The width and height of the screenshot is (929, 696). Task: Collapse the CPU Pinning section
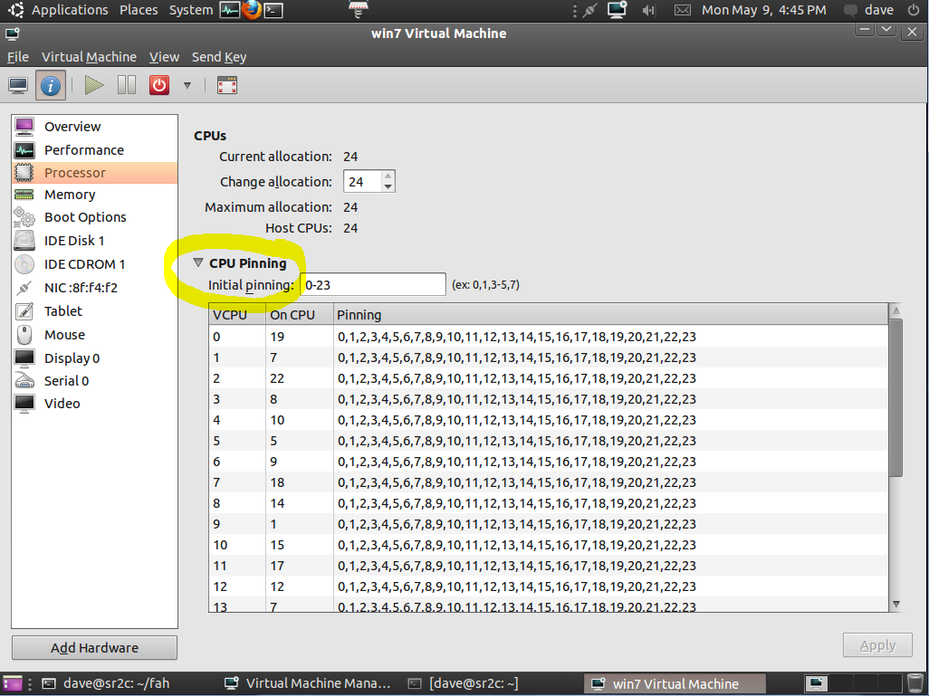(x=198, y=263)
